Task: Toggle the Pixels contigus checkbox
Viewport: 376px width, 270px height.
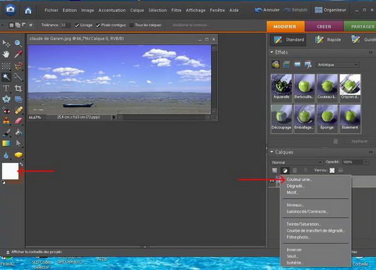Action: [98, 25]
